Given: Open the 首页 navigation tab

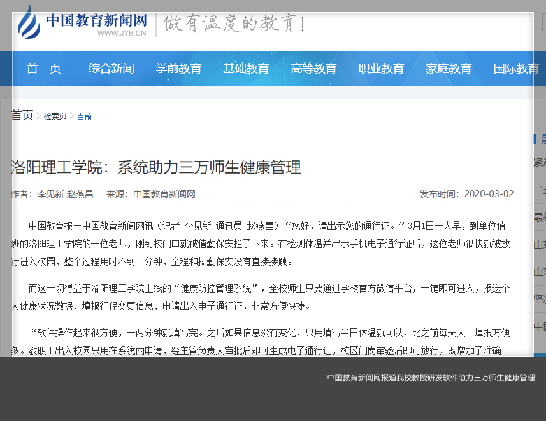Looking at the screenshot, I should pyautogui.click(x=44, y=69).
